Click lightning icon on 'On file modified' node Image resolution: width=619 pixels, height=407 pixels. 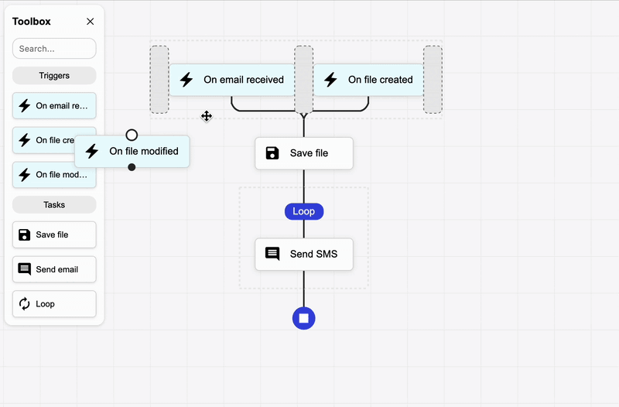pyautogui.click(x=92, y=151)
